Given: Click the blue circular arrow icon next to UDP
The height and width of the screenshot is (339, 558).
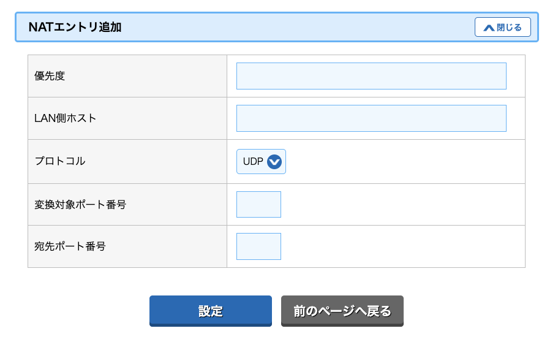Looking at the screenshot, I should [x=274, y=162].
